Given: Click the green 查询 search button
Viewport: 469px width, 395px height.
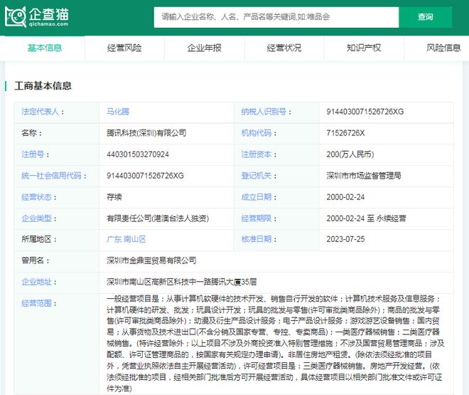Looking at the screenshot, I should [425, 17].
